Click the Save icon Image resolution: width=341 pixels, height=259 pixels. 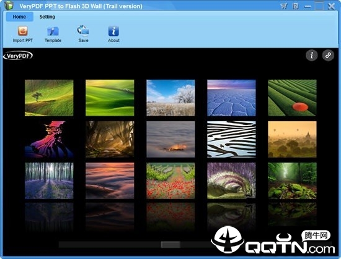click(x=83, y=30)
